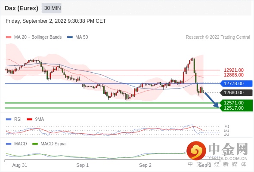The image size is (254, 172).
Task: Select the MACD Signal legend label
Action: click(x=54, y=144)
